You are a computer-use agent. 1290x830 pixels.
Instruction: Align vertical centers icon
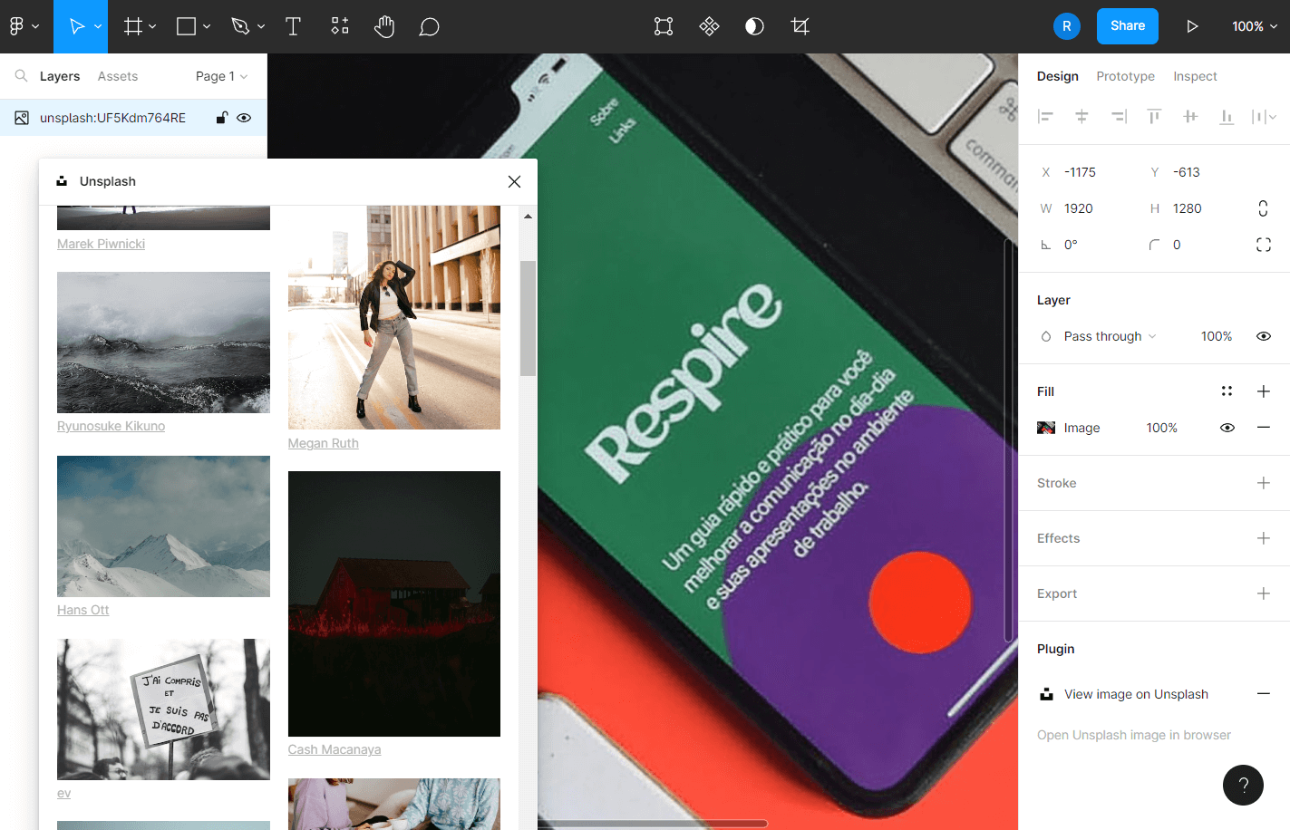(x=1190, y=116)
